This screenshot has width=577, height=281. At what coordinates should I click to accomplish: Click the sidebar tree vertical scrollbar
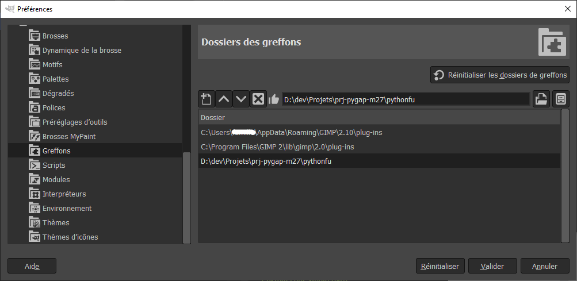[x=186, y=198]
